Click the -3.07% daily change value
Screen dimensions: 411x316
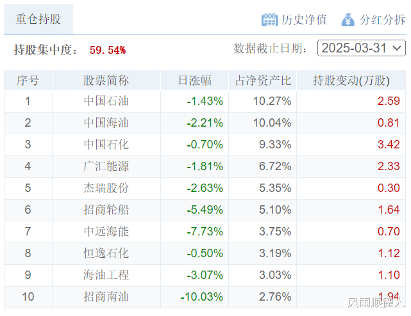click(x=205, y=275)
